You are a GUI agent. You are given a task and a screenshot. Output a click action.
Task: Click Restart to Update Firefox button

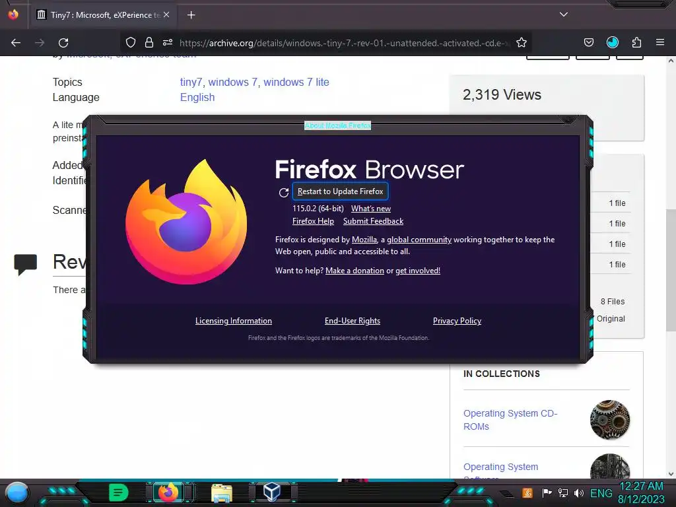click(340, 191)
